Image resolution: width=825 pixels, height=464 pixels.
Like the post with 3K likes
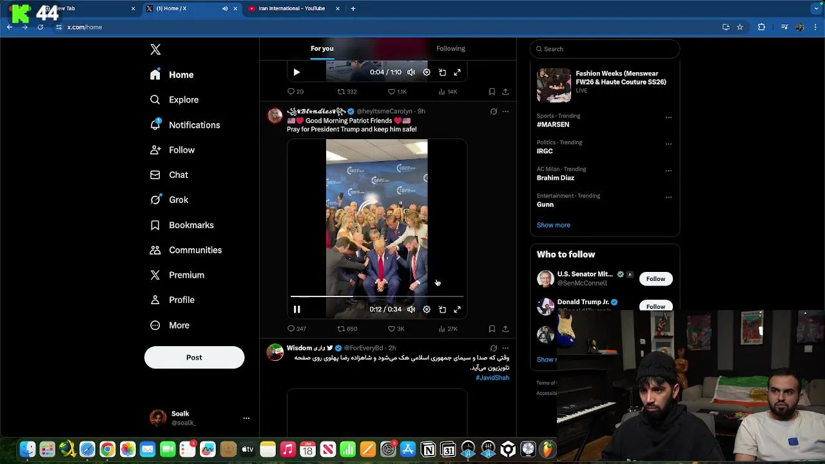[x=396, y=329]
